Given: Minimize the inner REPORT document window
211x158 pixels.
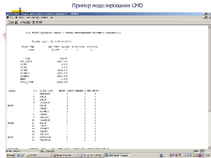Looking at the screenshot, I should [204, 17].
